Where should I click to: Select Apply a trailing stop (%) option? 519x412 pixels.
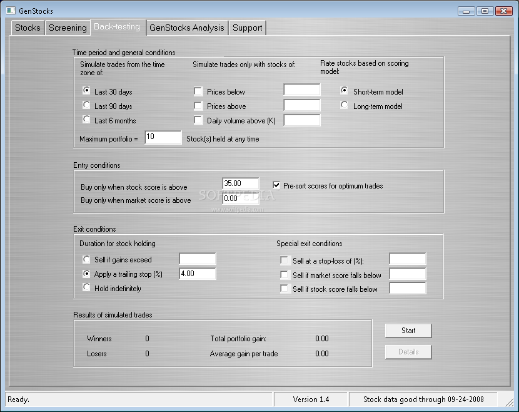click(86, 274)
